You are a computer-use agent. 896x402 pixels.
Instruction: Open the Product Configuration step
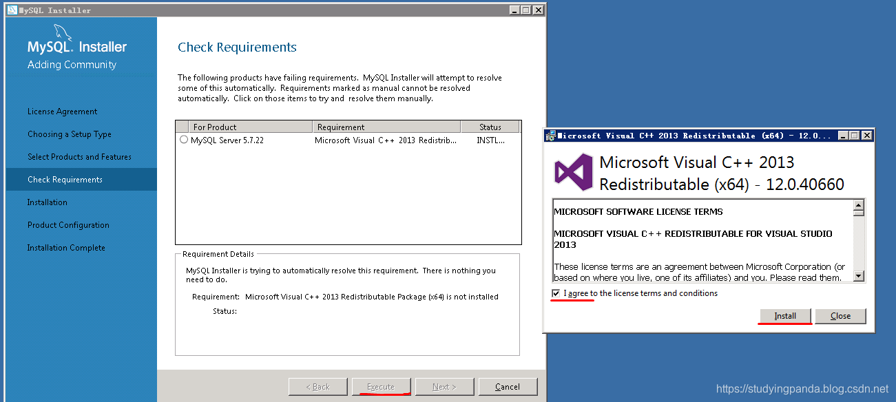68,225
